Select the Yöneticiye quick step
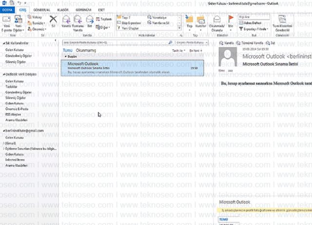The width and height of the screenshot is (312, 225). [157, 18]
